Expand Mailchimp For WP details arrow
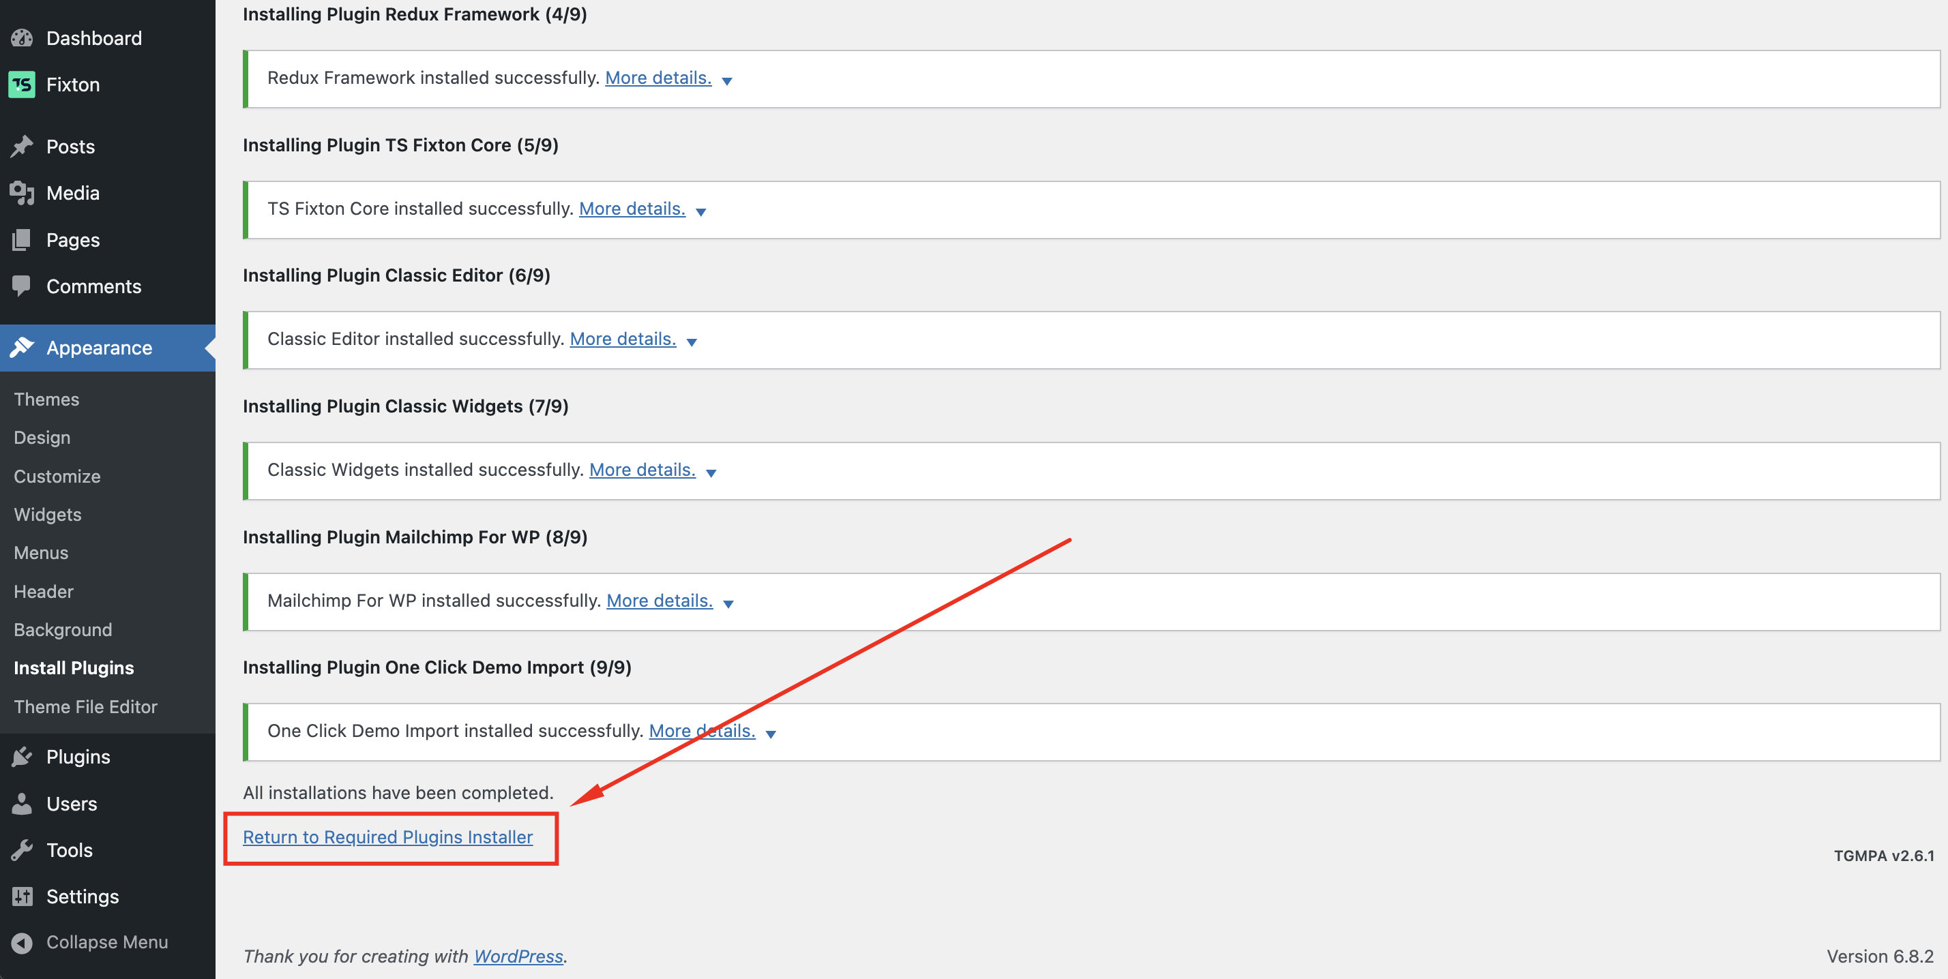1948x979 pixels. click(728, 604)
